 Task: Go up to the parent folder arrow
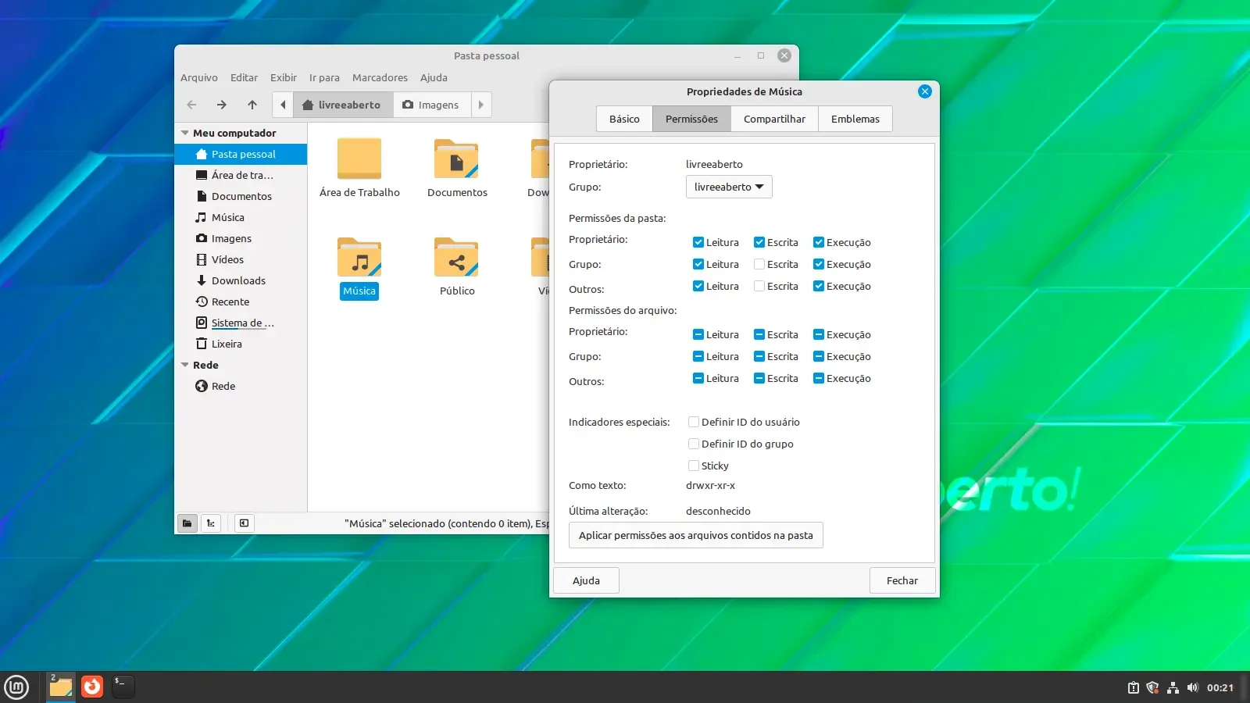tap(252, 105)
